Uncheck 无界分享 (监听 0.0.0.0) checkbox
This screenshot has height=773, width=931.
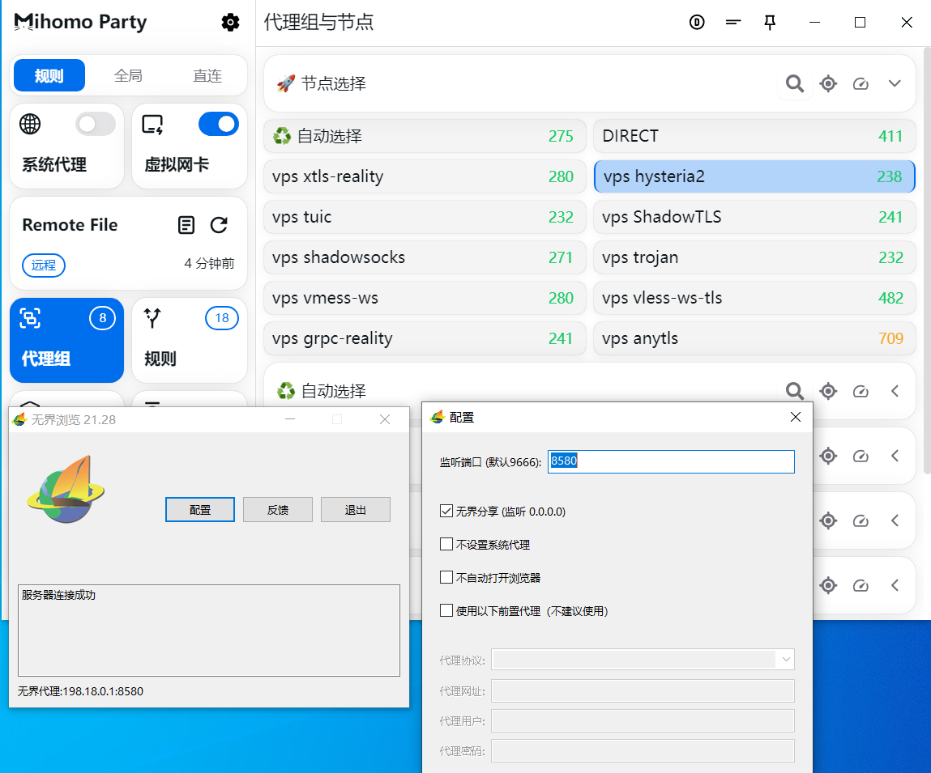pos(446,511)
